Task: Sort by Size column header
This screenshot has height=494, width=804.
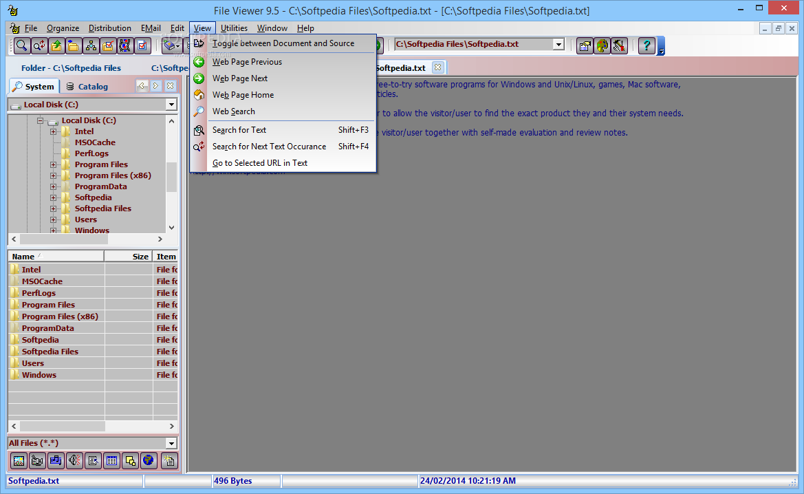Action: 128,256
